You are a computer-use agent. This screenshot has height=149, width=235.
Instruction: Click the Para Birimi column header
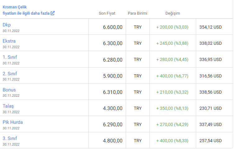(x=138, y=13)
